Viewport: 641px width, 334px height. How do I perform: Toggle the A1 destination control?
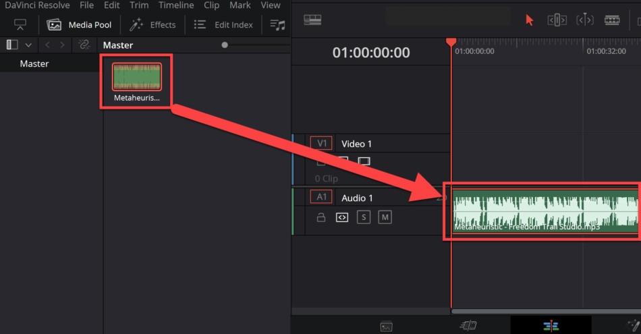(x=321, y=197)
